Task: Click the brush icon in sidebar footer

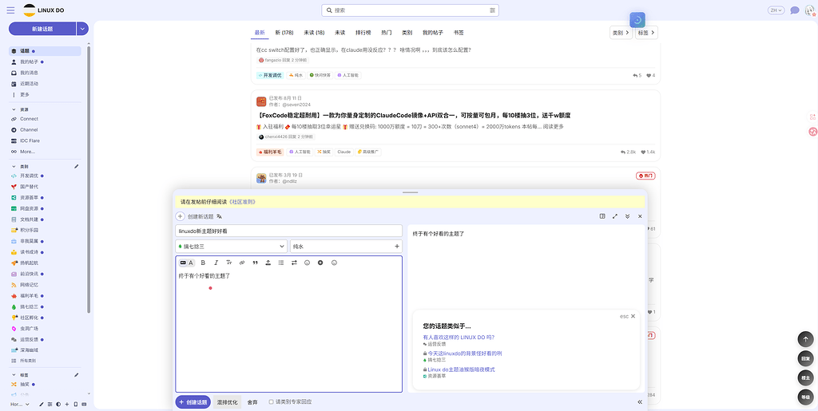Action: click(x=42, y=405)
